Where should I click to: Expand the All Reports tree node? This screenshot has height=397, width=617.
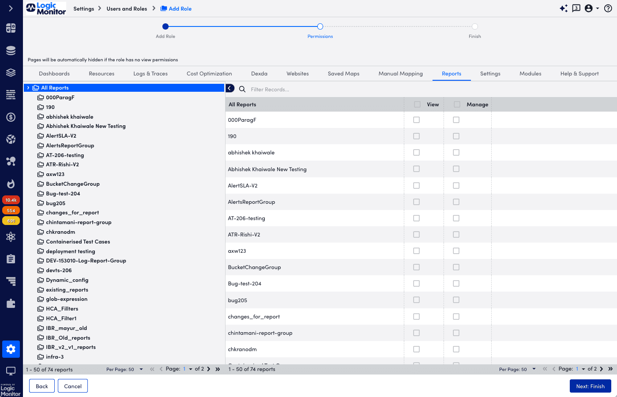[28, 87]
